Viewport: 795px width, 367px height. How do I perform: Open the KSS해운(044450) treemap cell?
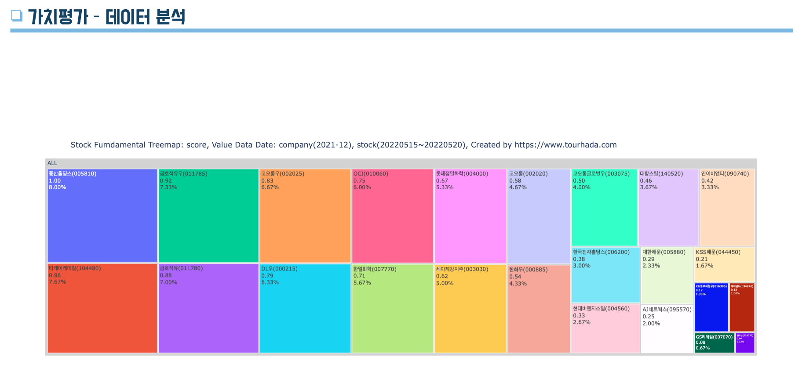pyautogui.click(x=725, y=264)
